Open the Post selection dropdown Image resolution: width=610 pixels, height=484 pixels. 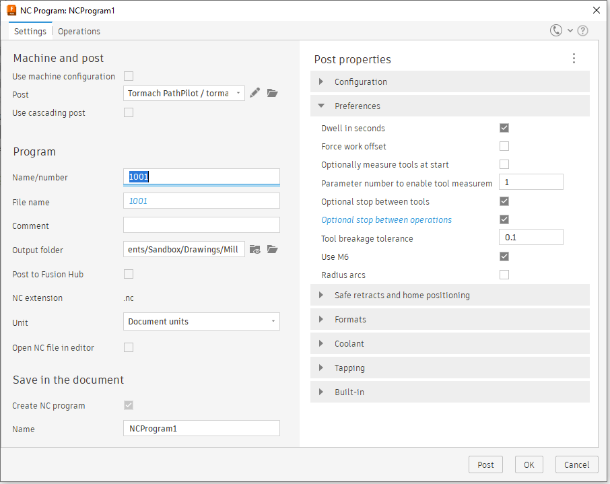tap(184, 94)
